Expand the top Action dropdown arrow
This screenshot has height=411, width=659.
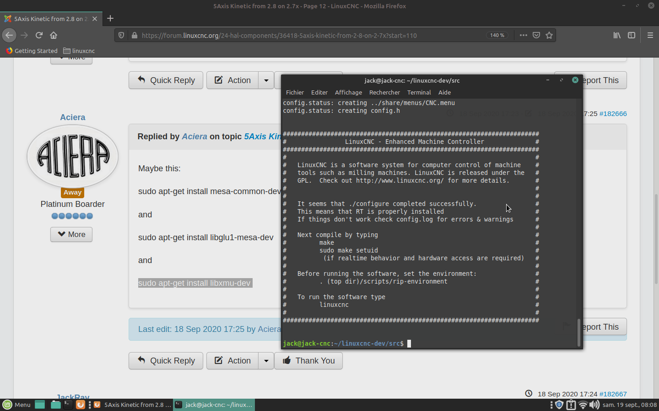[266, 80]
